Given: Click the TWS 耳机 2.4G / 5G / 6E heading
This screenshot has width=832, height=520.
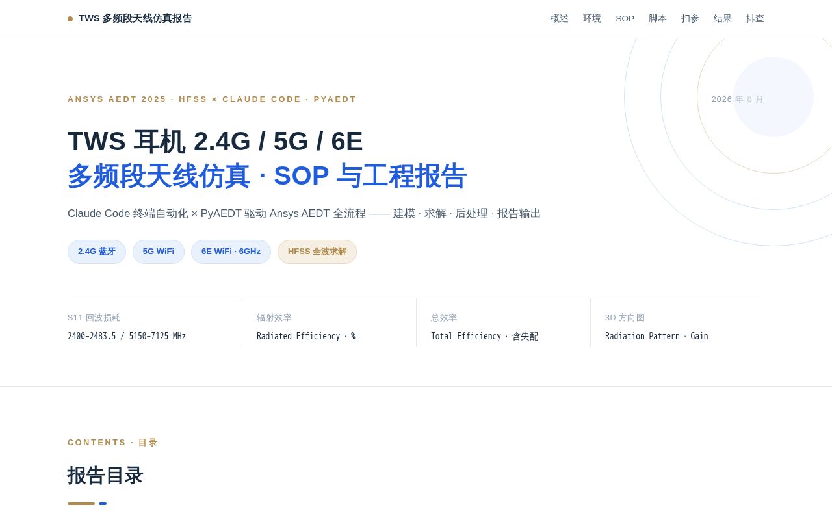Looking at the screenshot, I should pos(215,142).
